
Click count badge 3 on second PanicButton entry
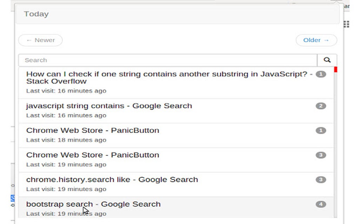click(x=321, y=155)
